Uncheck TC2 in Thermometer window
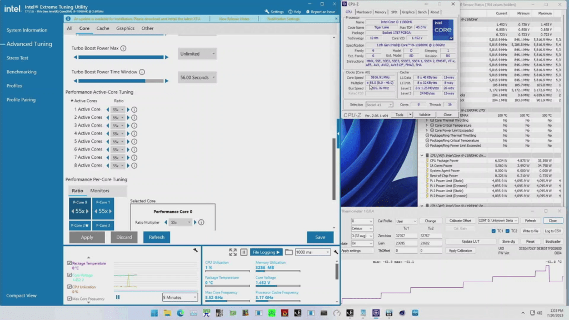This screenshot has height=320, width=569. tap(507, 231)
